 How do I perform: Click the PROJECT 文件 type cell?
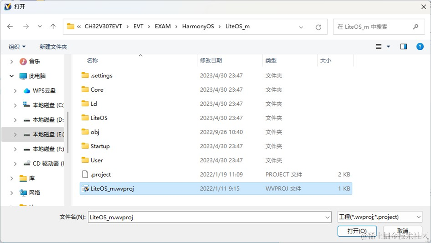[284, 175]
